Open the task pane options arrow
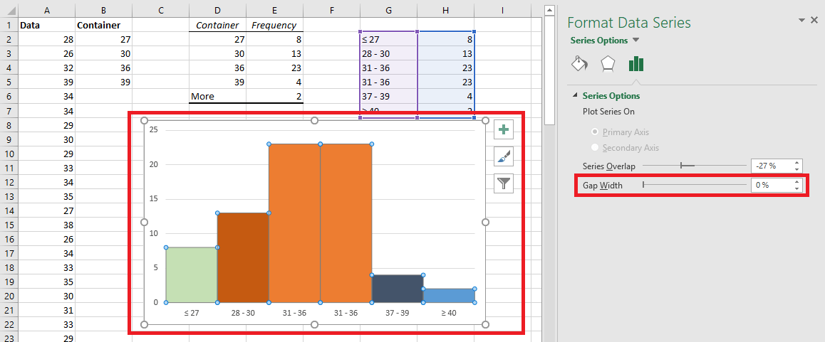 click(801, 20)
